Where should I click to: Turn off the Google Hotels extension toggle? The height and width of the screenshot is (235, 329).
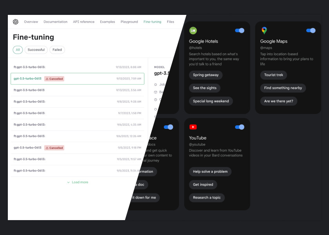[x=240, y=31]
